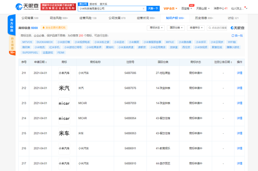The height and width of the screenshot is (171, 258).
Task: Select the DUOKANBOX trademark tag
Action: tap(45, 42)
